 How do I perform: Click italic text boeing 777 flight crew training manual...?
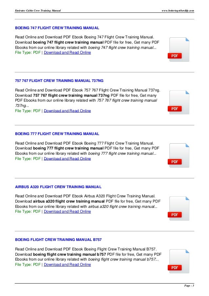point(122,153)
